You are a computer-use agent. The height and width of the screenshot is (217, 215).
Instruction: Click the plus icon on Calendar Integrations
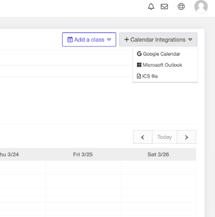click(x=126, y=40)
